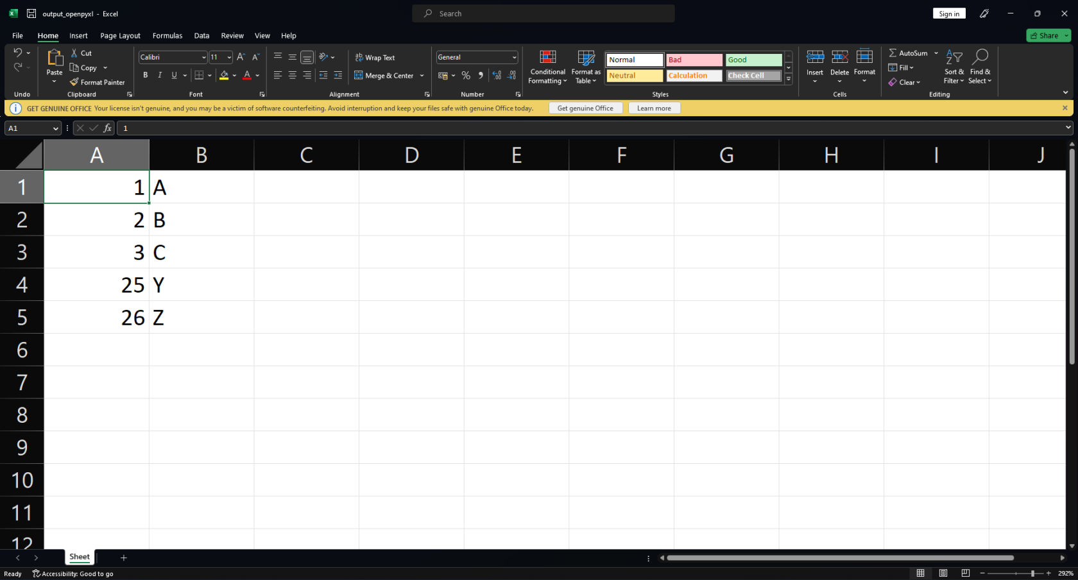Image resolution: width=1078 pixels, height=580 pixels.
Task: Switch to Page Break Preview in status bar
Action: [966, 573]
